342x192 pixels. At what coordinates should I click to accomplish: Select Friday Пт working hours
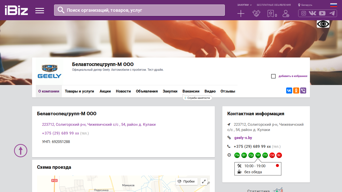(x=265, y=155)
